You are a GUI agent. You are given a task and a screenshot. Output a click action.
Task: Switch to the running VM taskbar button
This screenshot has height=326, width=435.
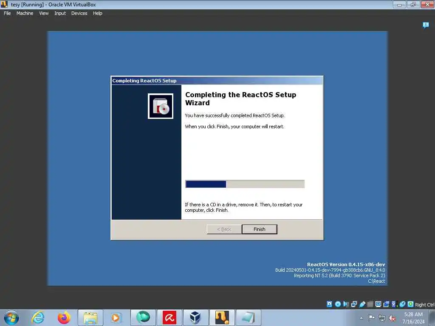click(x=222, y=318)
